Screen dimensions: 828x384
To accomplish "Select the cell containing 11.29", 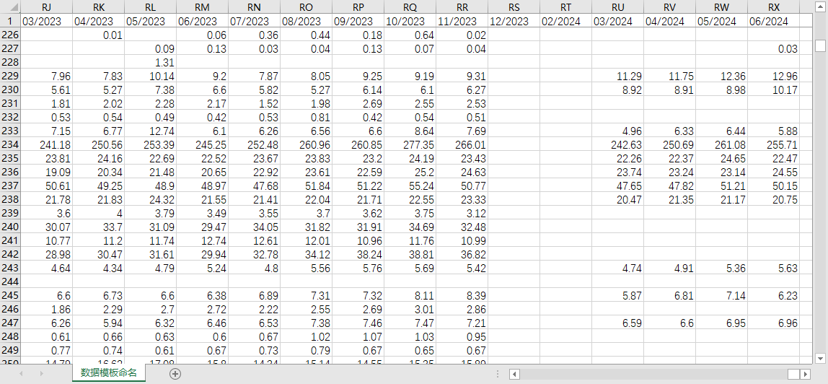I will [x=617, y=76].
